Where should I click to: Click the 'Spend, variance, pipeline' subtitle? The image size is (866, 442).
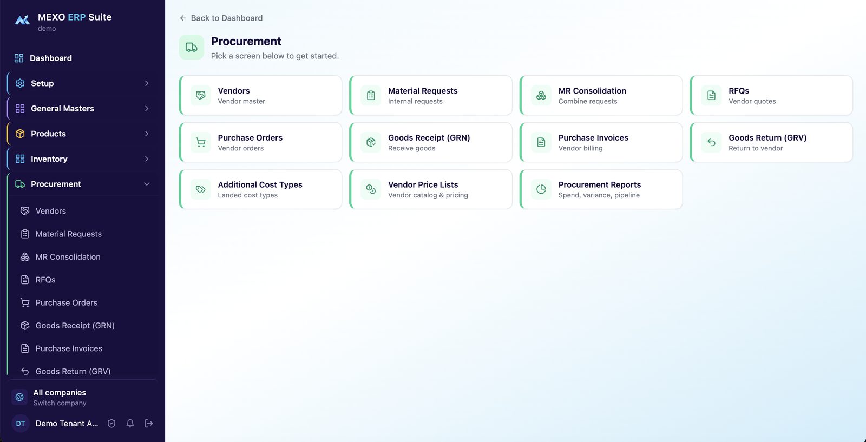[599, 195]
